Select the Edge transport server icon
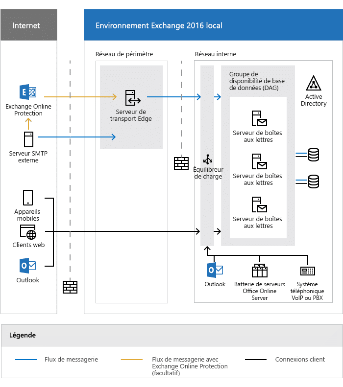The height and width of the screenshot is (387, 343). point(133,98)
